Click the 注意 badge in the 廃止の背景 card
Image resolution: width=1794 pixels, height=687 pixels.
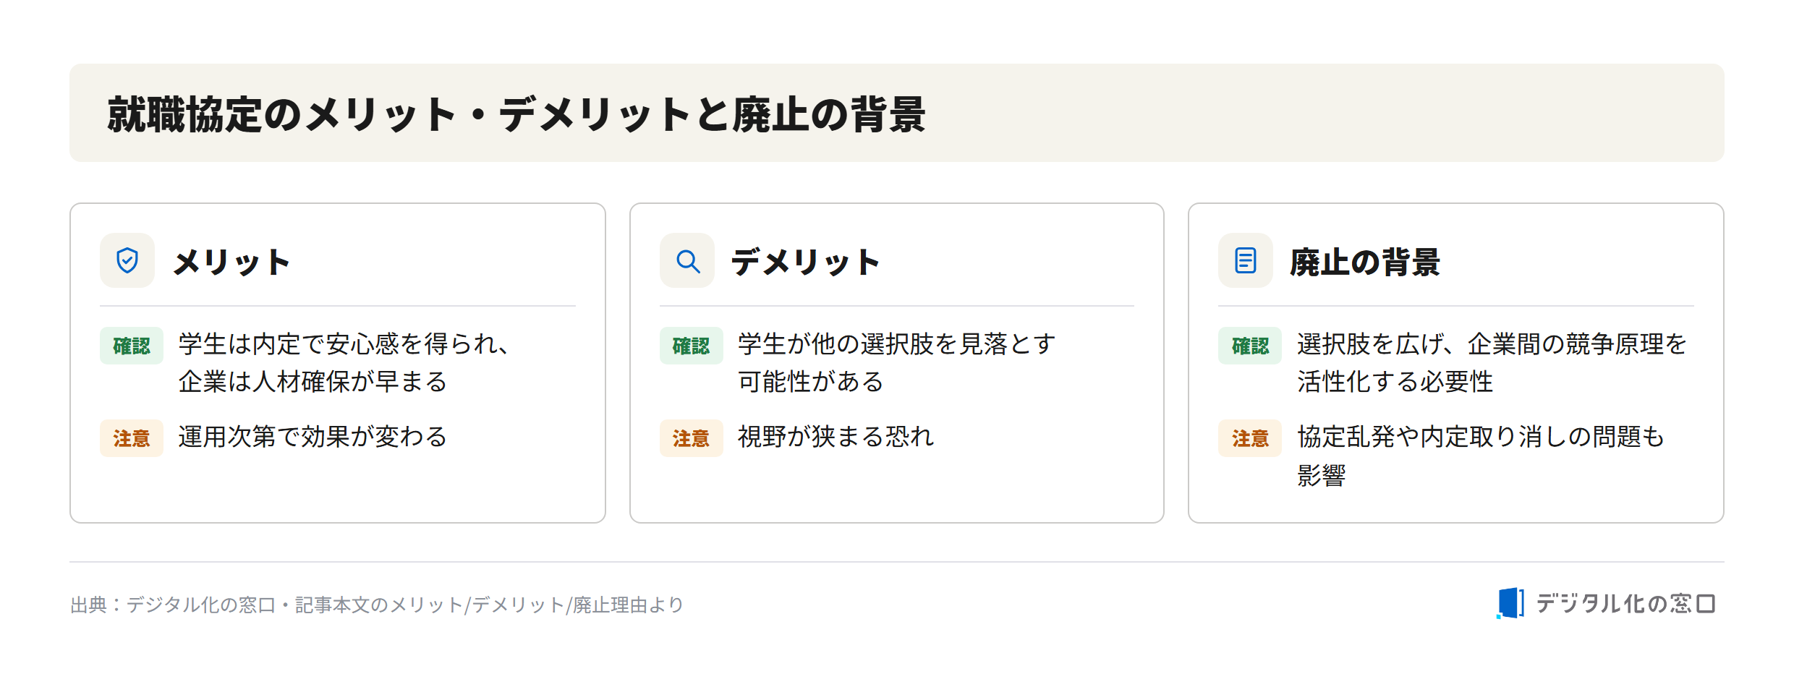1250,438
